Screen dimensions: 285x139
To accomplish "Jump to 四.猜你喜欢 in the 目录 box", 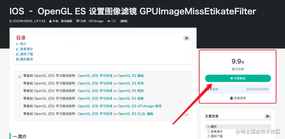I will tap(24, 59).
